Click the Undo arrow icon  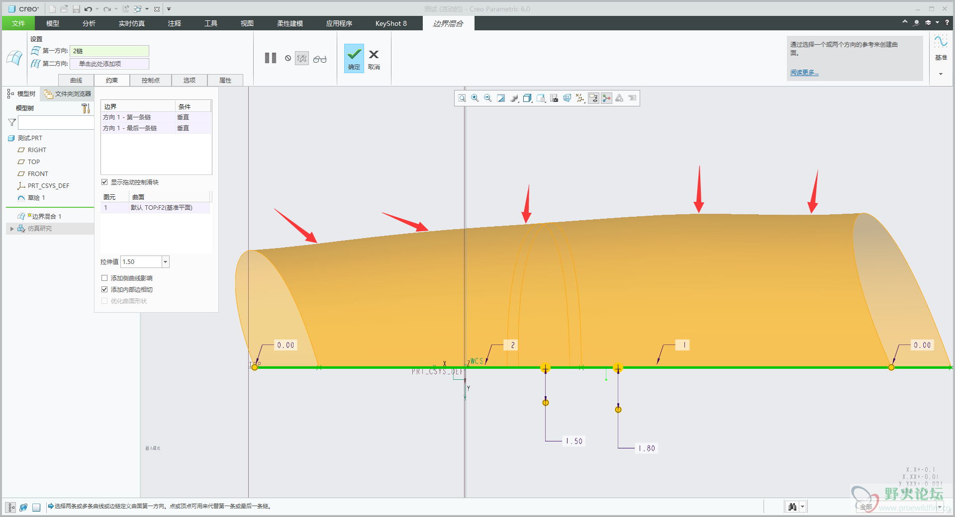[88, 9]
